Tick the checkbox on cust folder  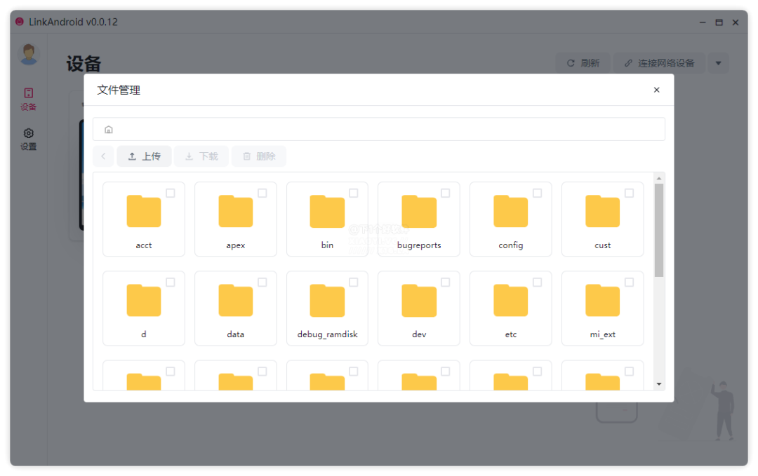[x=630, y=193]
